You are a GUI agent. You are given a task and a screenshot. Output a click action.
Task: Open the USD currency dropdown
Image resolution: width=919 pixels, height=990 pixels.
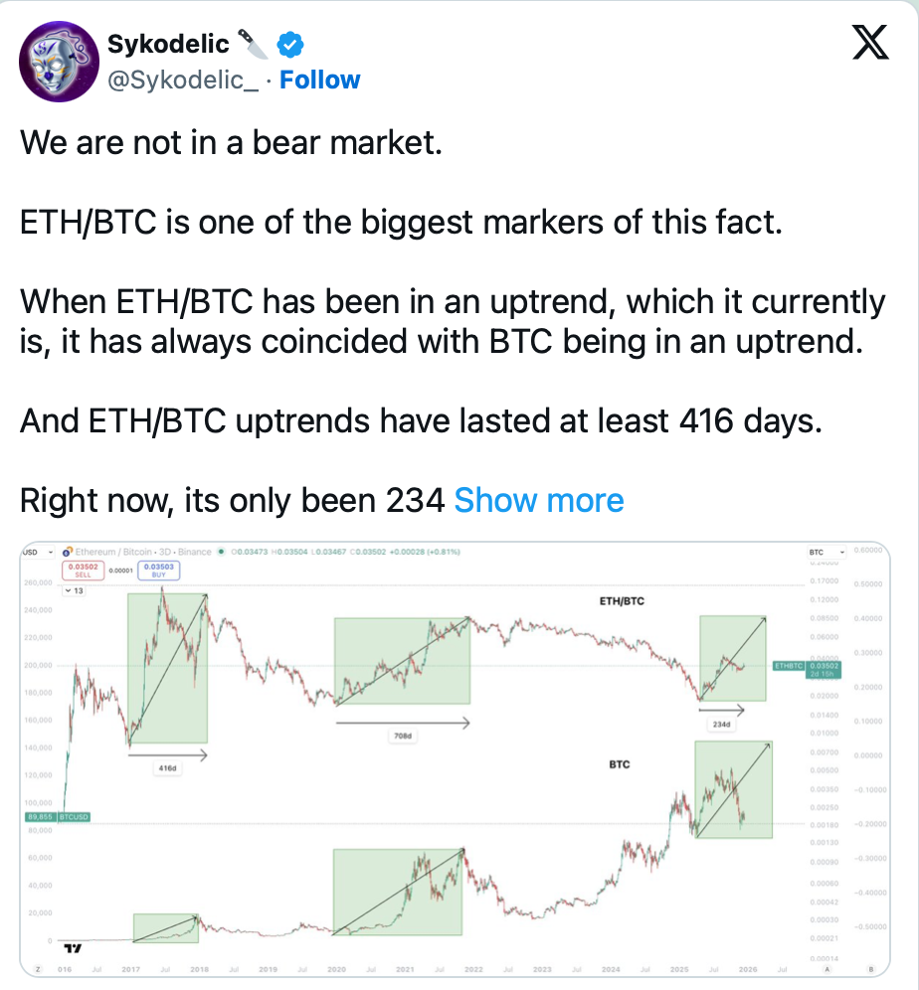[35, 552]
